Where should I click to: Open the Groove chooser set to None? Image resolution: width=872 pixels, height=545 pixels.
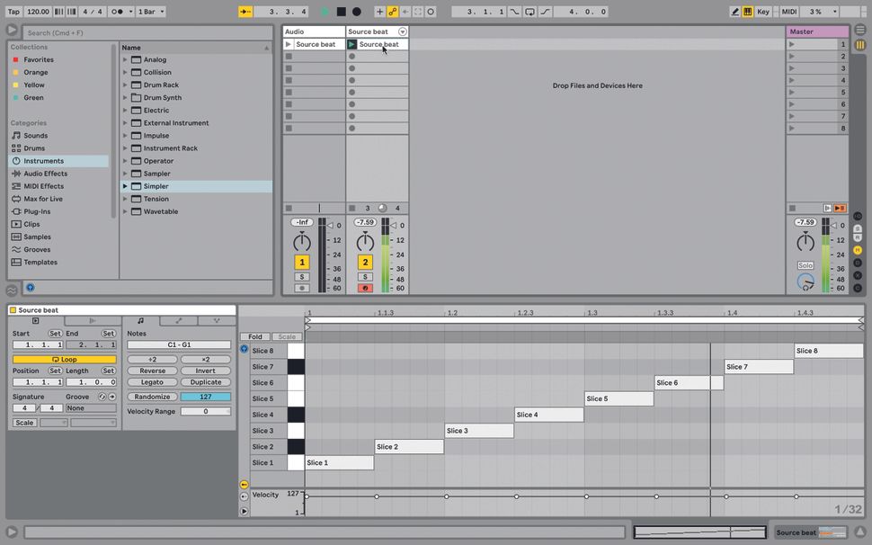90,407
